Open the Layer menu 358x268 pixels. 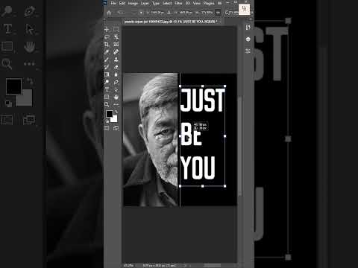tap(145, 3)
